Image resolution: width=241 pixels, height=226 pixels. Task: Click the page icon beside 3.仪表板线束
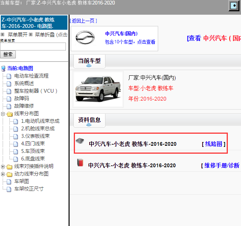click(x=16, y=136)
